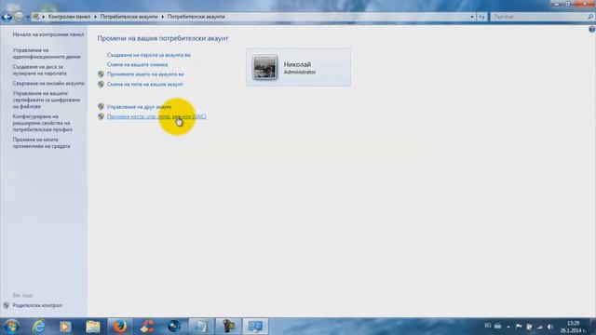Screen dimensions: 596x335
Task: Open Windows Explorer folder icon on taskbar
Action: (93, 327)
